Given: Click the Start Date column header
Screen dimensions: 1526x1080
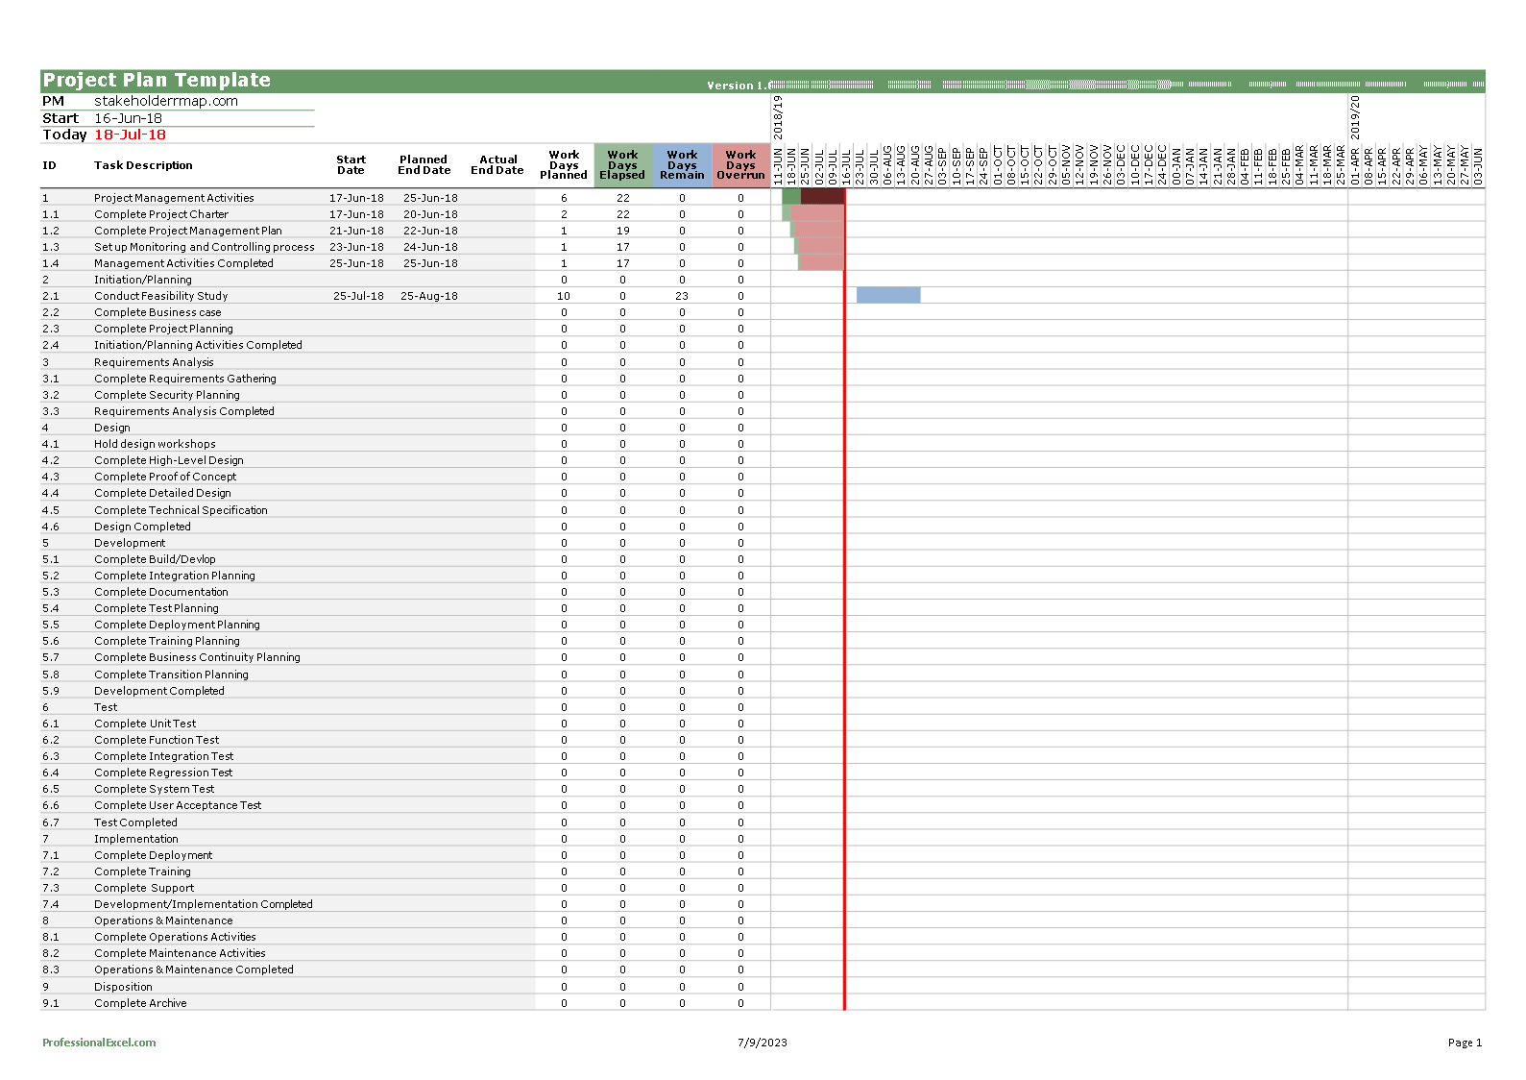Looking at the screenshot, I should pos(351,165).
